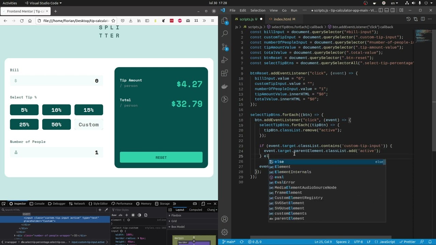Viewport: 436px width, 245px height.
Task: Add a new CSS rule in Rules pane
Action: (x=127, y=215)
